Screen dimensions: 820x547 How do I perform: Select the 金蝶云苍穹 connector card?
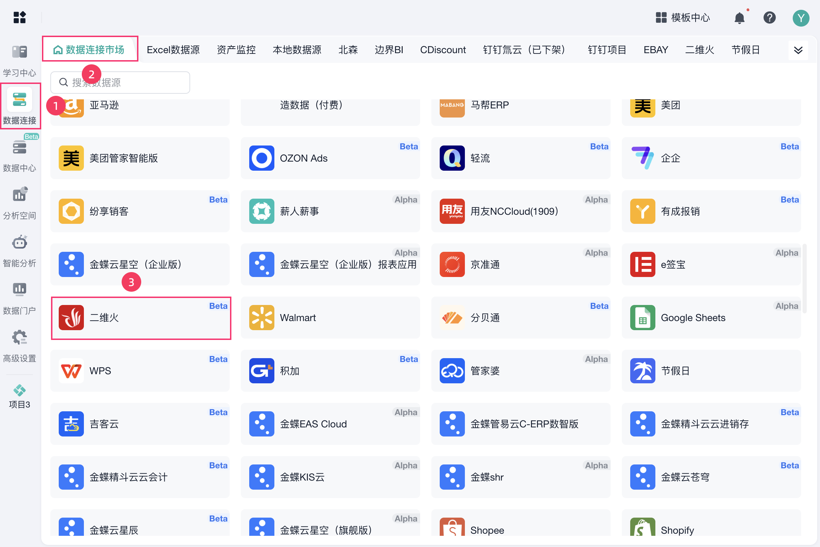(x=711, y=477)
